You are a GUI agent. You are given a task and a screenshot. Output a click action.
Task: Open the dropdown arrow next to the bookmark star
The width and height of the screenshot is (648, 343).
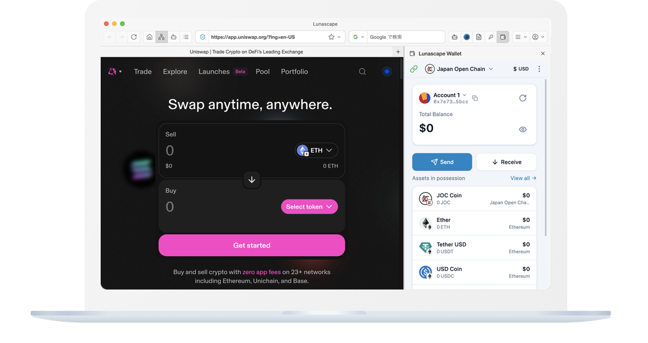339,37
